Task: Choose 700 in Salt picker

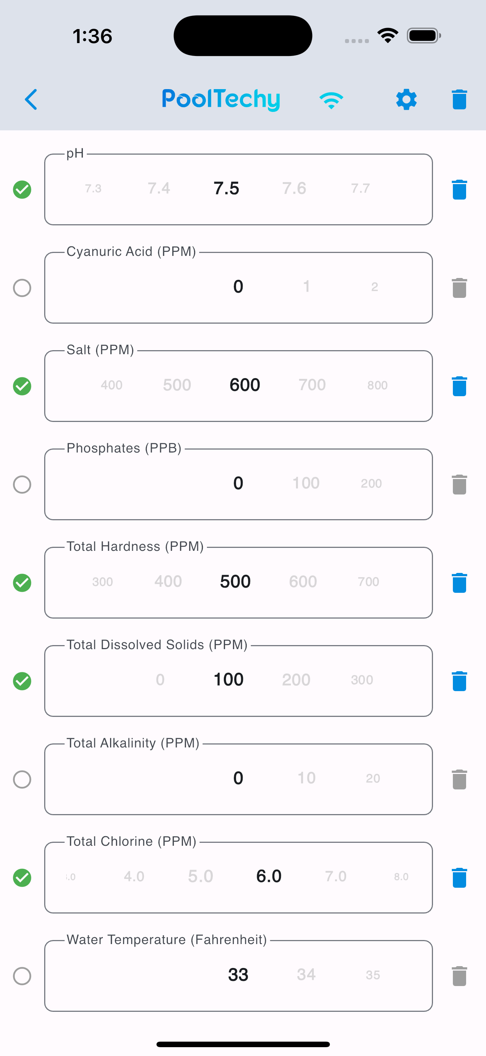Action: coord(312,385)
